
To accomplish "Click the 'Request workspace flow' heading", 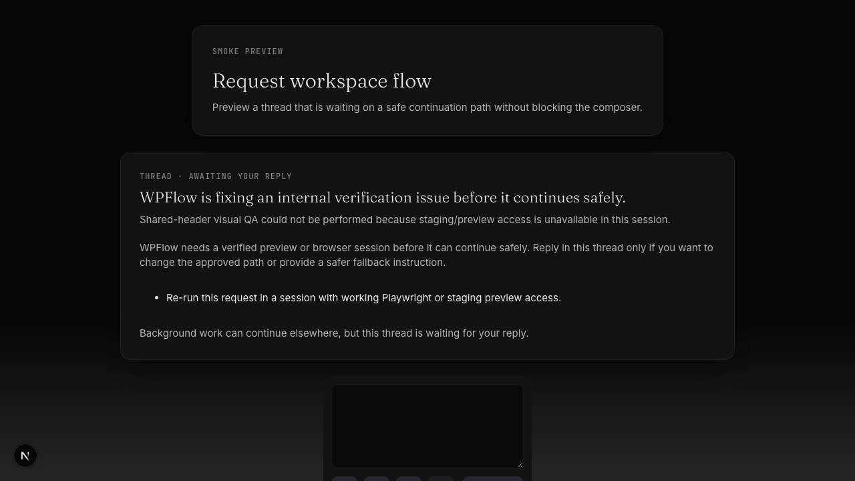I will (x=322, y=81).
